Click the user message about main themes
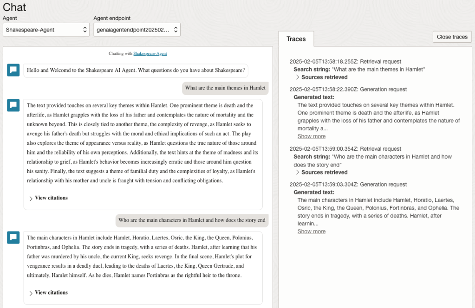The image size is (475, 308). 225,88
